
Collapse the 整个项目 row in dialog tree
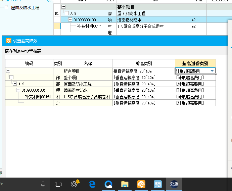(11, 77)
